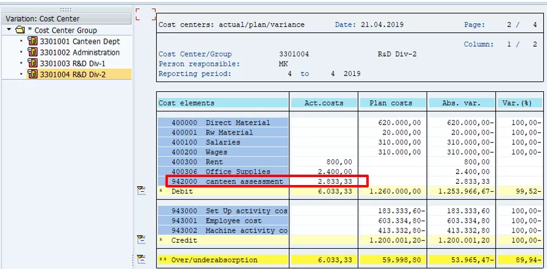Click Over/underabsorption variance percentage 89,94-
The width and height of the screenshot is (547, 269).
point(529,260)
